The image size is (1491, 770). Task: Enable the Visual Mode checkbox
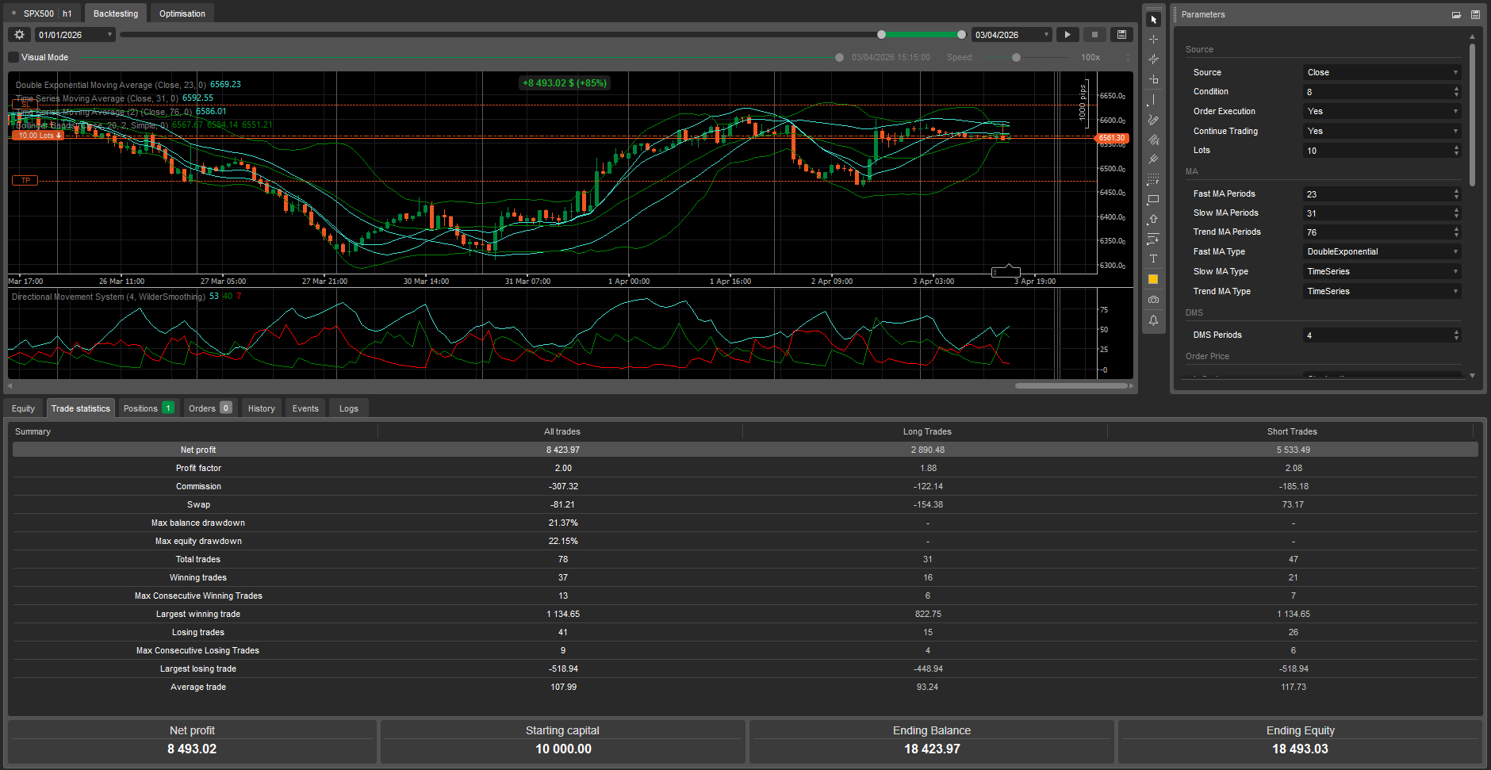(13, 57)
